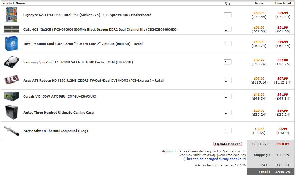The image size is (295, 176).
Task: Click the Asus Radeon graphics card image
Action: [12, 80]
